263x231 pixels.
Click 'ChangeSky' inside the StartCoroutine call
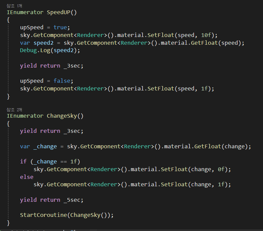coord(85,215)
